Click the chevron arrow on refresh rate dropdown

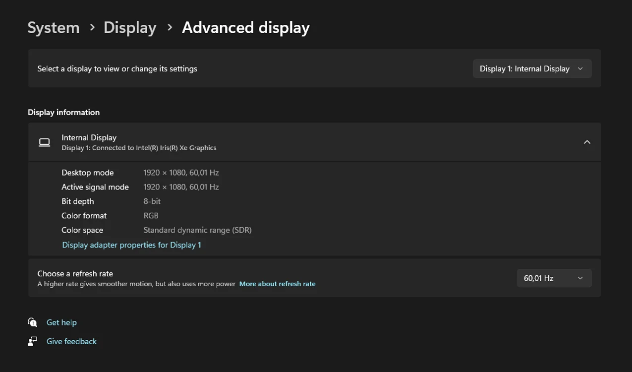[580, 278]
